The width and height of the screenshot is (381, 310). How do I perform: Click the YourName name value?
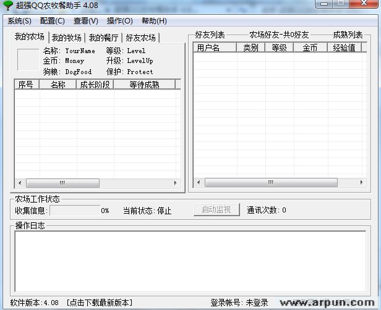click(x=80, y=51)
